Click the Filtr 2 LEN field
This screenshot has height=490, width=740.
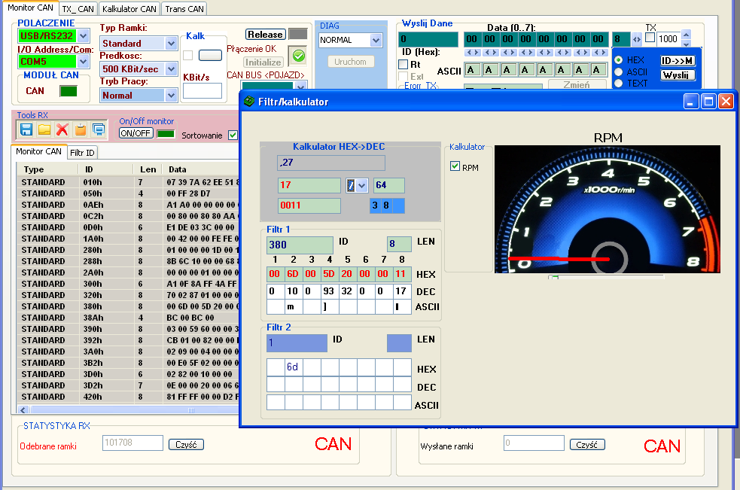(x=399, y=342)
